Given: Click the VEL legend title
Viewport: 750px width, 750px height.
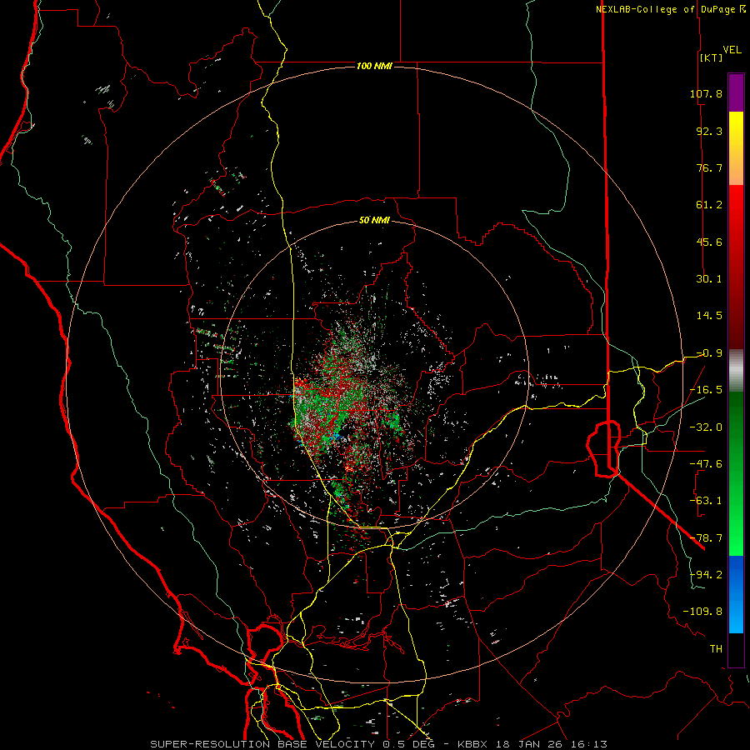Looking at the screenshot, I should tap(732, 50).
